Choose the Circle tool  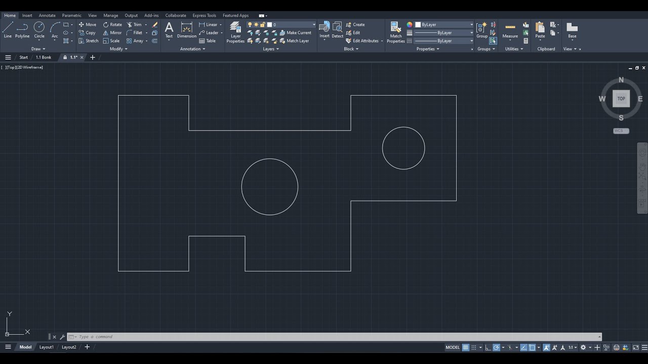click(x=39, y=30)
